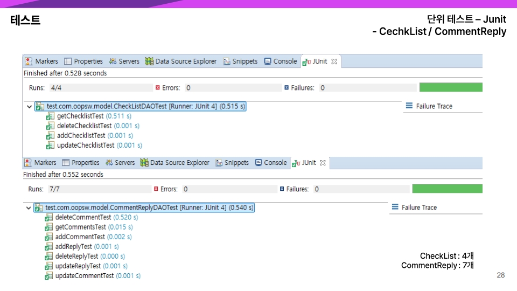
Task: Switch to the upper Console tab
Action: pos(281,61)
